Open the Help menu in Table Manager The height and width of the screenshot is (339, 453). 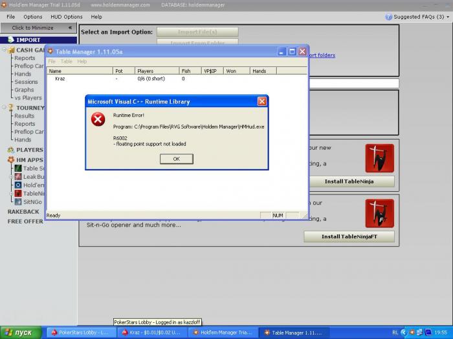[x=82, y=61]
